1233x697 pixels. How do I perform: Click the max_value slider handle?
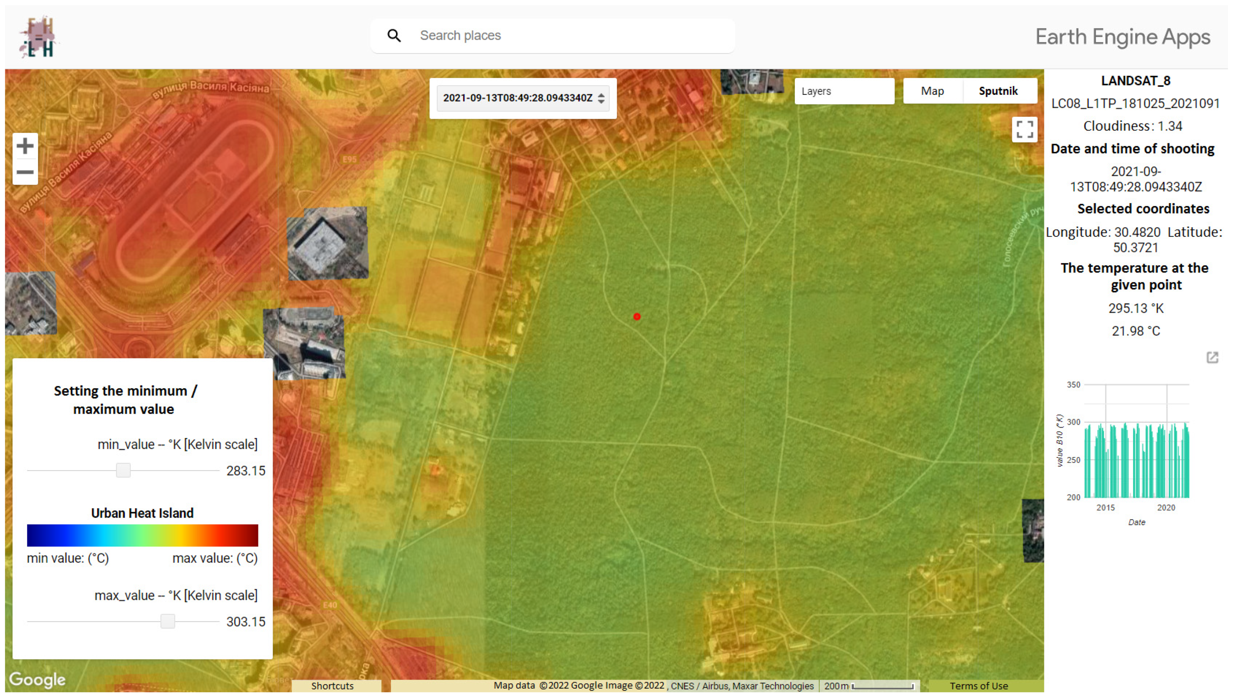coord(167,621)
